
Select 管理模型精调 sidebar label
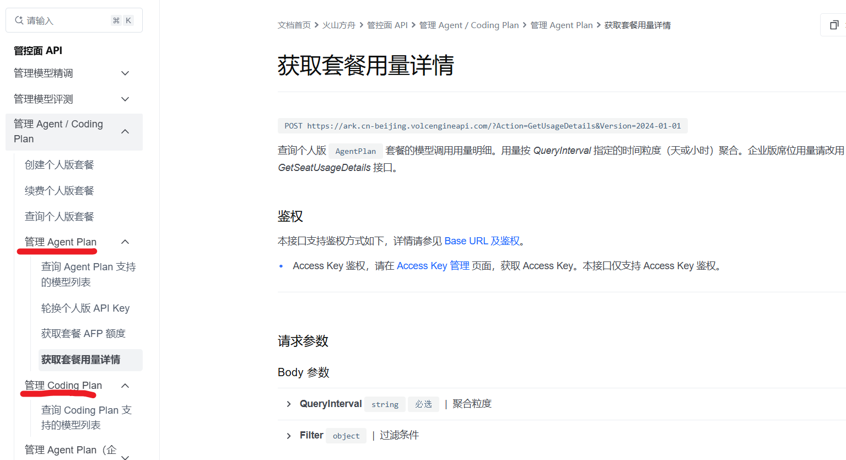pyautogui.click(x=44, y=73)
